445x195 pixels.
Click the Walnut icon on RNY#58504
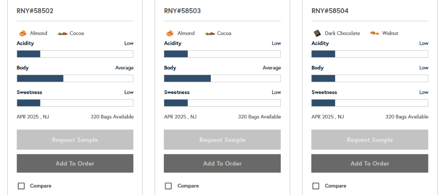tap(375, 33)
